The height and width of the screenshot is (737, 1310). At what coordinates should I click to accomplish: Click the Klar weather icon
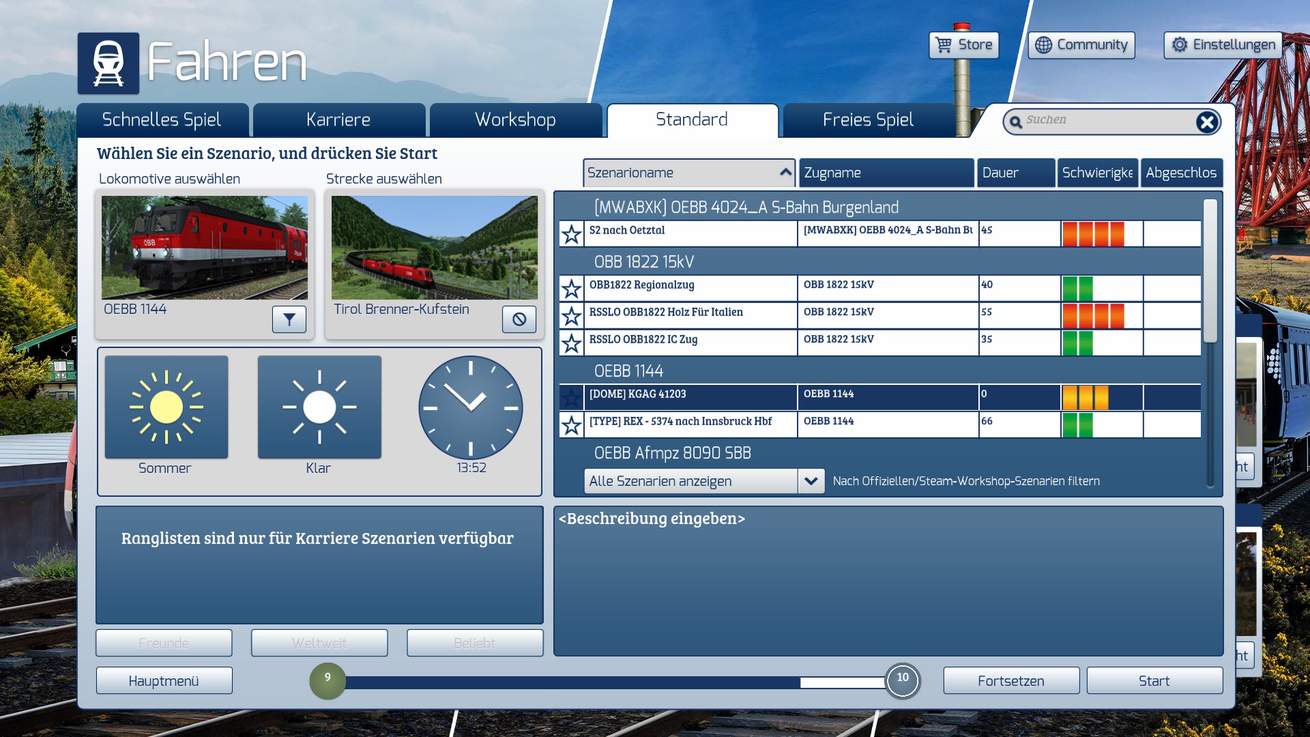[x=319, y=407]
